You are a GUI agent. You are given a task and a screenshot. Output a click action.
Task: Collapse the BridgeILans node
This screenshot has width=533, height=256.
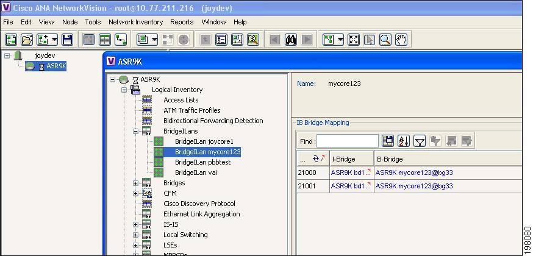[135, 132]
